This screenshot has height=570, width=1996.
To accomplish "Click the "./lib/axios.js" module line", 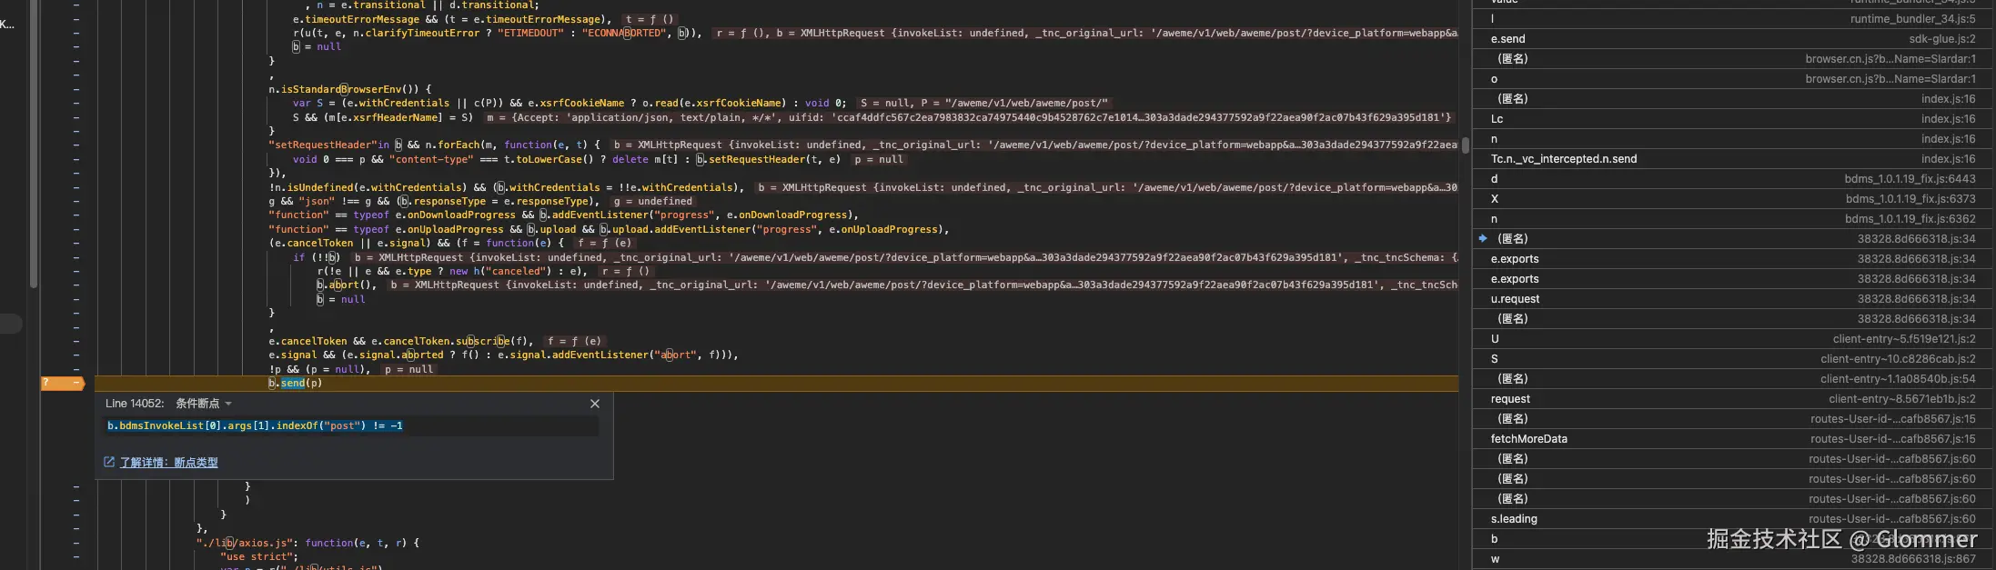I will click(307, 543).
